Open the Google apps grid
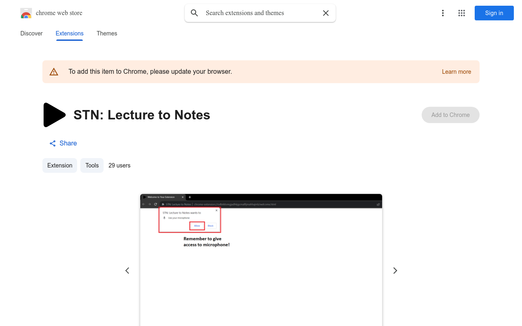This screenshot has height=326, width=522. click(x=462, y=13)
